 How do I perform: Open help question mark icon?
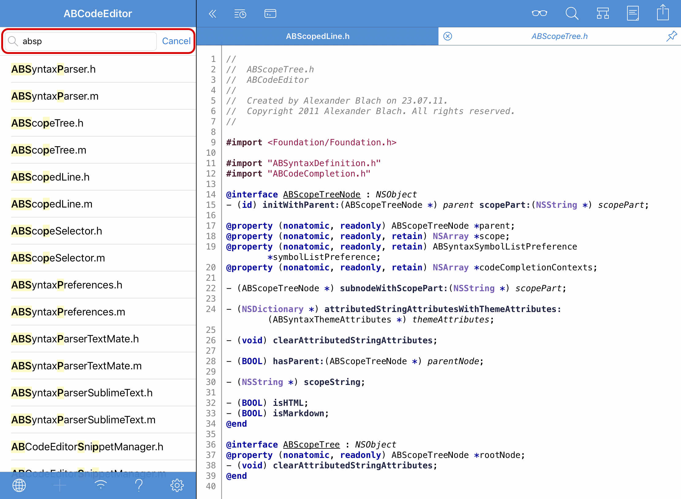[139, 485]
